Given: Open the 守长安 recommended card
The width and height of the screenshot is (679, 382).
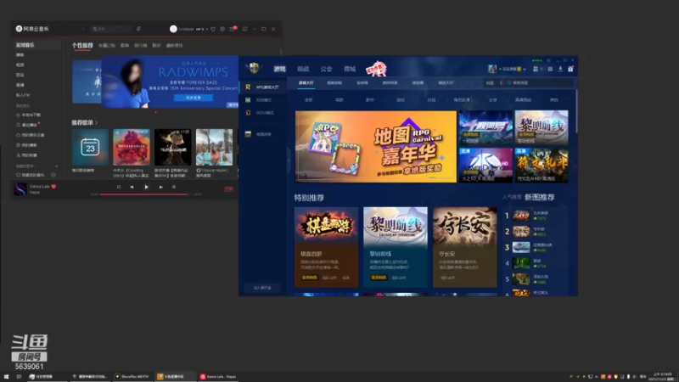Looking at the screenshot, I should [x=464, y=247].
